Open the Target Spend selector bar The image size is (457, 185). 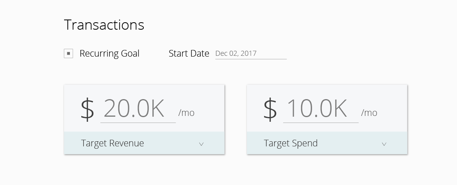click(327, 143)
